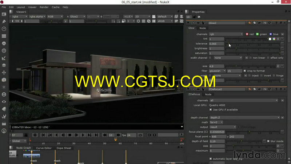Image resolution: width=291 pixels, height=164 pixels.
Task: Open the Merge nodes toolbar icon
Action: (4, 65)
